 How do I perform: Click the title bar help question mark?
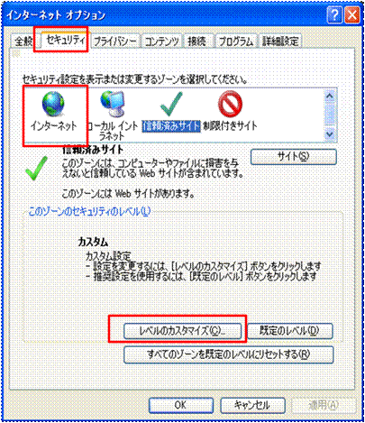click(x=334, y=15)
